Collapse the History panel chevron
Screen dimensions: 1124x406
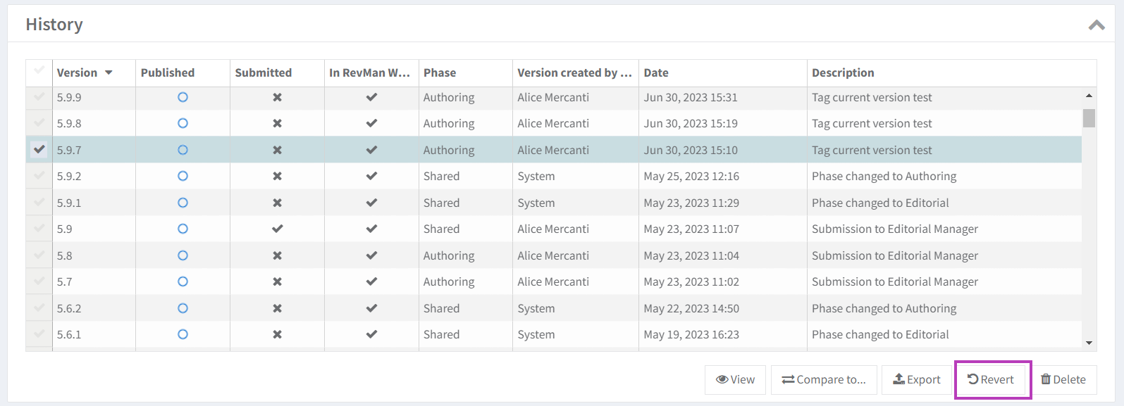(x=1096, y=25)
